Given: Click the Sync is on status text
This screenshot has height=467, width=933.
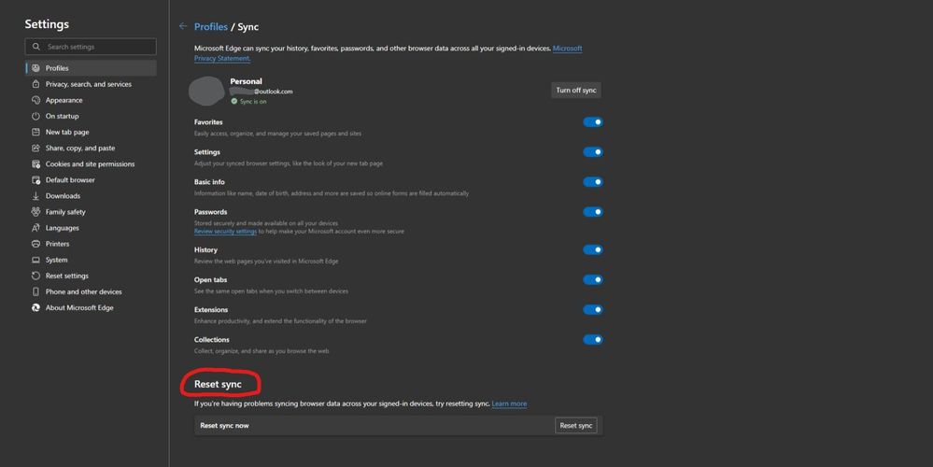Looking at the screenshot, I should (x=253, y=102).
